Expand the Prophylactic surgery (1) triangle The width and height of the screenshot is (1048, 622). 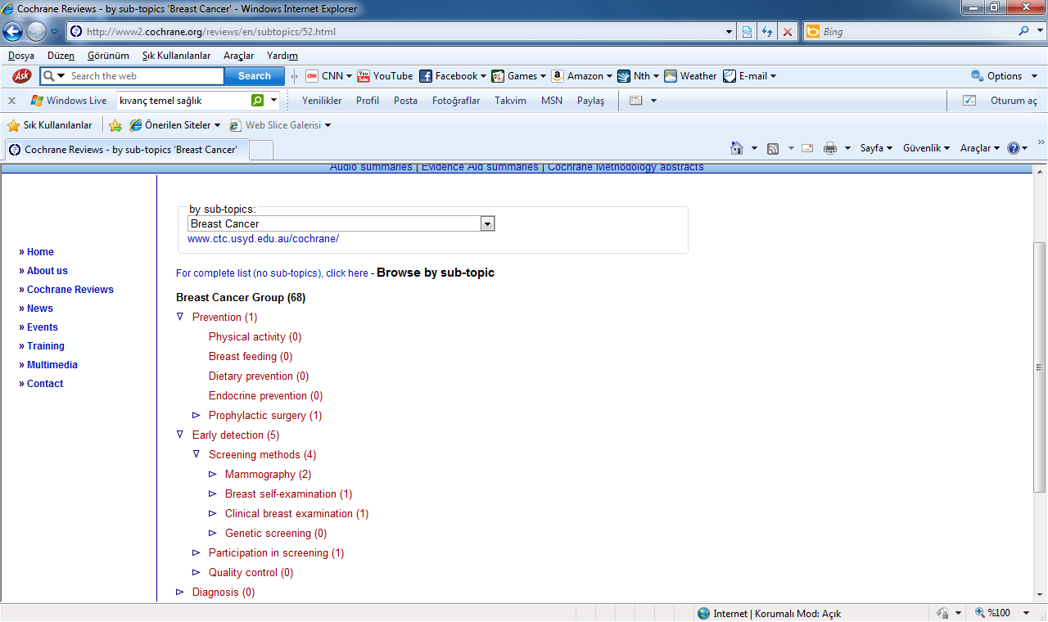(x=196, y=415)
